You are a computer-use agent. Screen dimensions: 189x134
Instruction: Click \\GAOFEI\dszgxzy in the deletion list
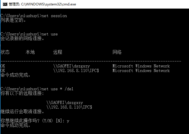click(65, 103)
